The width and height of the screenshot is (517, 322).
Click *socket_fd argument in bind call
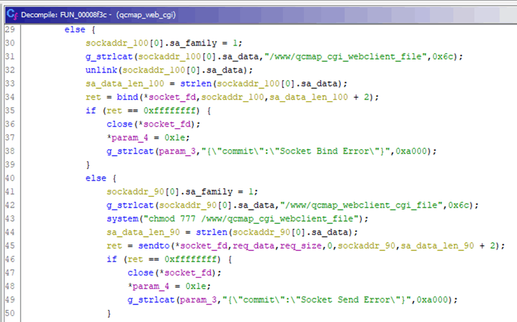[x=169, y=97]
